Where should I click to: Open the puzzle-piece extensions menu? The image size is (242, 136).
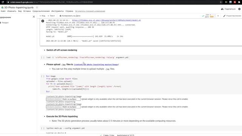pos(239,2)
